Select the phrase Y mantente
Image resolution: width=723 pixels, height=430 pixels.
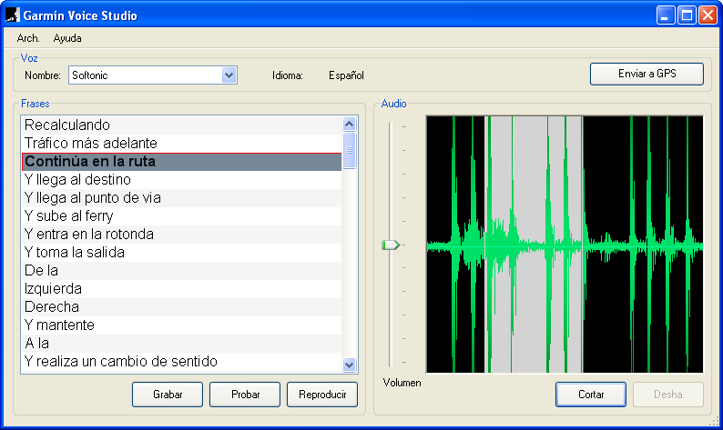pyautogui.click(x=181, y=325)
